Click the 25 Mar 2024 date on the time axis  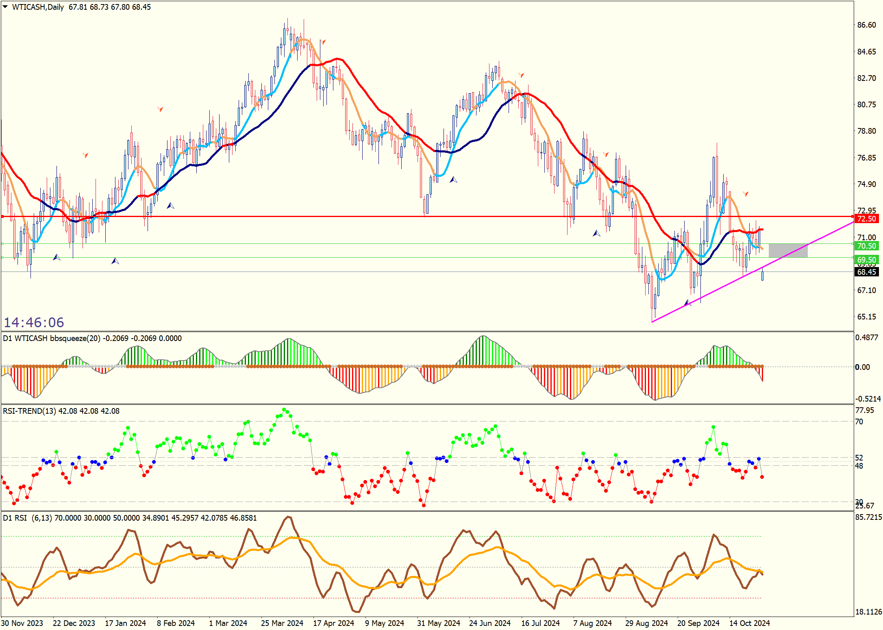click(x=282, y=623)
